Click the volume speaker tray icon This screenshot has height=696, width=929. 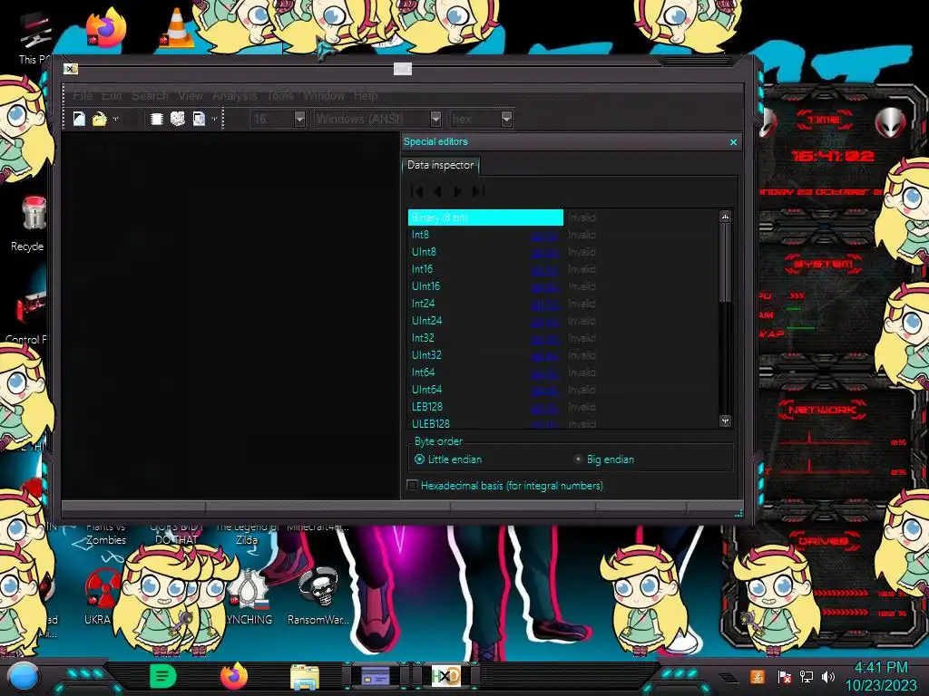(x=828, y=676)
